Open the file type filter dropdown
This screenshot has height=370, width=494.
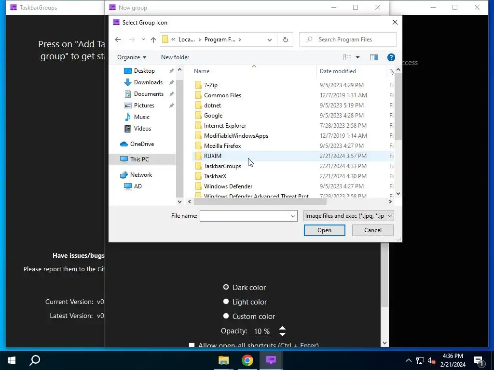click(x=348, y=216)
